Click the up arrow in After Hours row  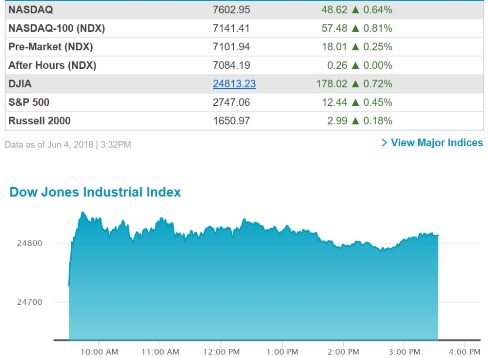pyautogui.click(x=355, y=65)
